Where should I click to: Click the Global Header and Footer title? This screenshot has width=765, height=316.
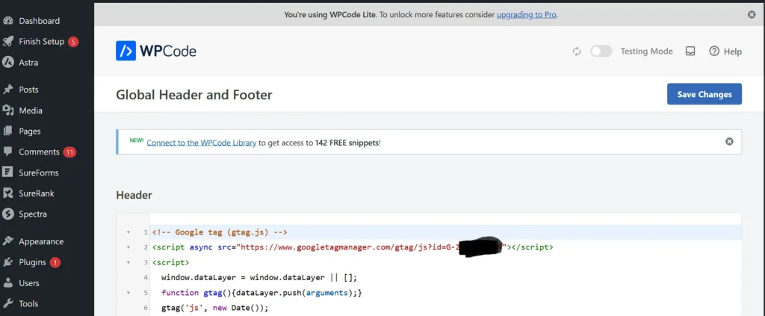(193, 95)
